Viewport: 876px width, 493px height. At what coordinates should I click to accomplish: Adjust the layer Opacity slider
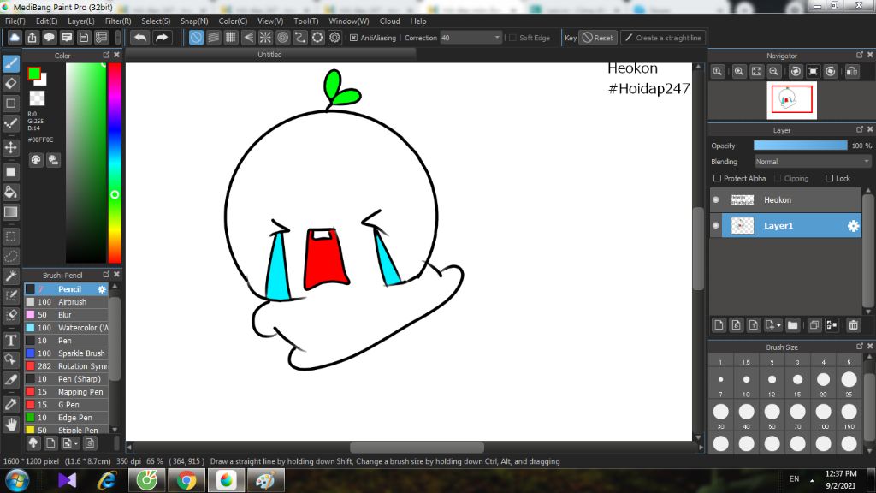point(800,146)
